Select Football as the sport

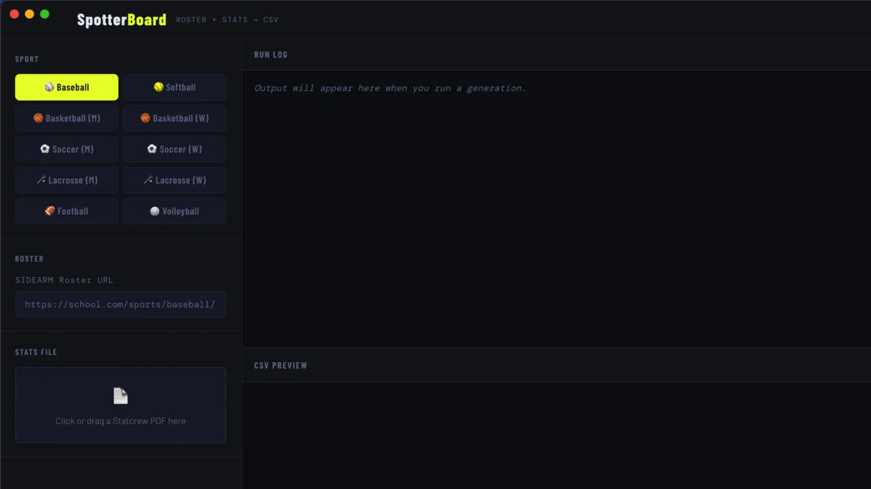click(67, 211)
